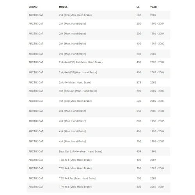Select the 2x4 model row with 250 cc
The image size is (195, 195).
tap(99, 24)
